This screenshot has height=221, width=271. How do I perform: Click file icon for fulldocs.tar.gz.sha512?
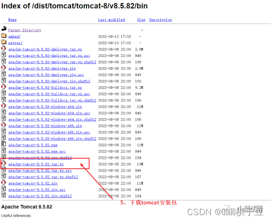[x=3, y=99]
